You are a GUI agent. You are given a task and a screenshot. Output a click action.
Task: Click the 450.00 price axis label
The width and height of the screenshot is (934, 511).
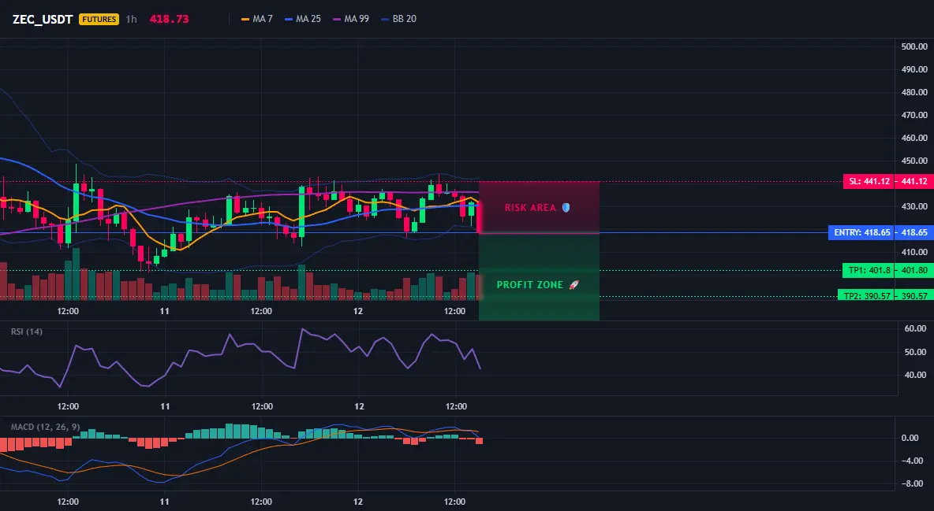pyautogui.click(x=914, y=161)
